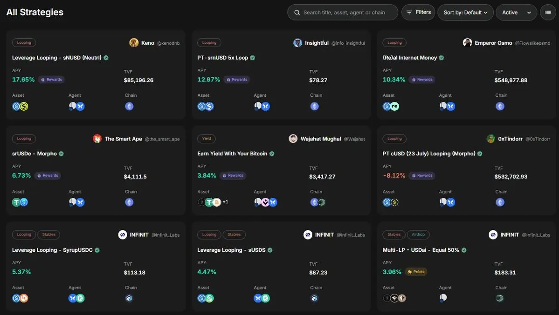Click Yield tag on Wajahat Mughal's card

point(207,139)
